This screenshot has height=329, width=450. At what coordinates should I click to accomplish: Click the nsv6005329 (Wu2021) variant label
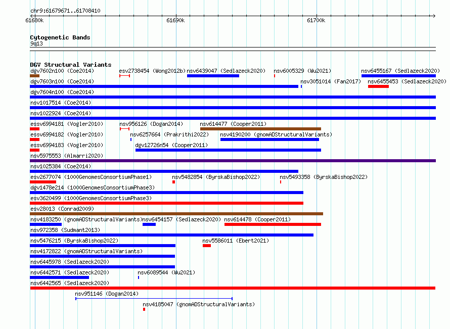click(302, 71)
